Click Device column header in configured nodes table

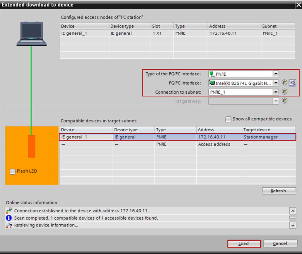pyautogui.click(x=84, y=26)
